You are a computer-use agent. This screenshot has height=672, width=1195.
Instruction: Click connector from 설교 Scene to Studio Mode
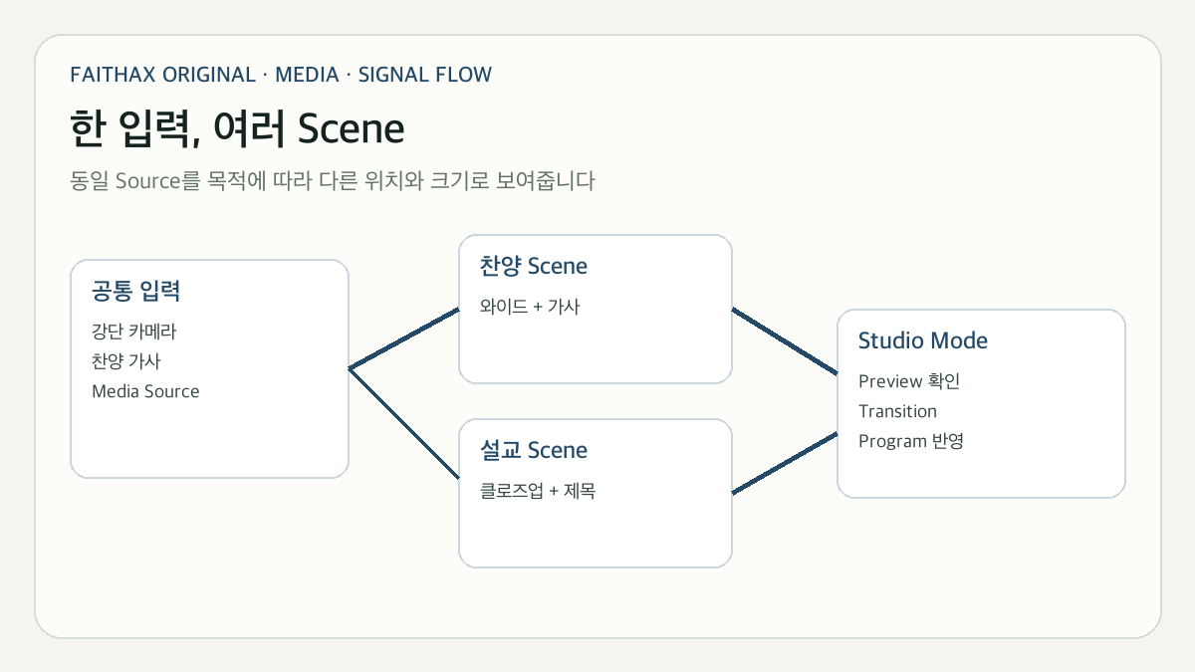pyautogui.click(x=785, y=463)
